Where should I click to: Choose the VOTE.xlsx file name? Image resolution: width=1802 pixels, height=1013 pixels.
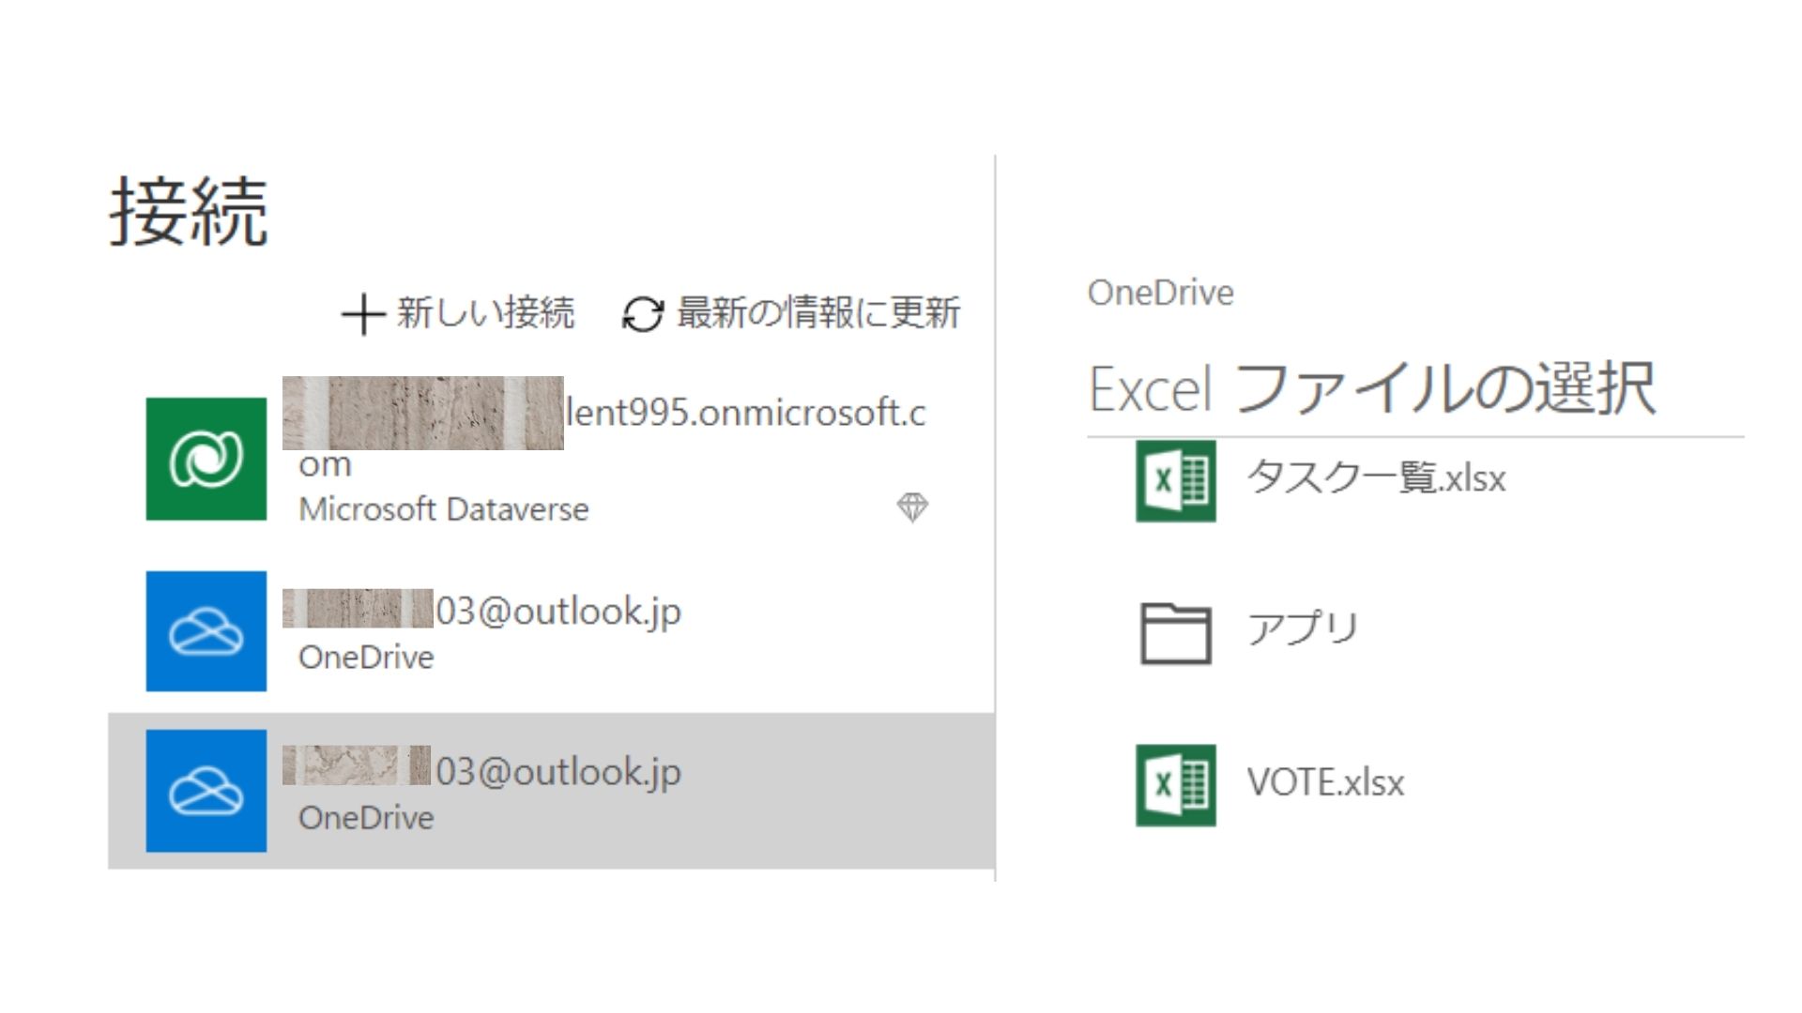click(x=1324, y=782)
